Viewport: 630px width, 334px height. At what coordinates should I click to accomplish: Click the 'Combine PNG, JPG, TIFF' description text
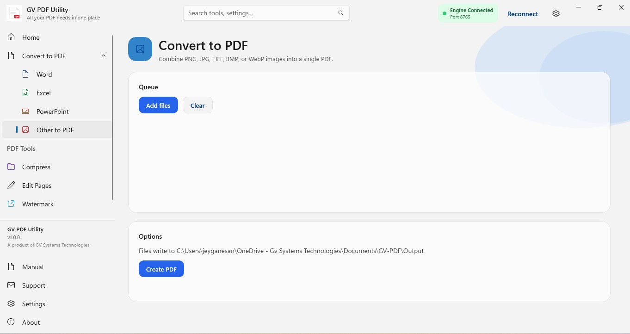pyautogui.click(x=246, y=59)
